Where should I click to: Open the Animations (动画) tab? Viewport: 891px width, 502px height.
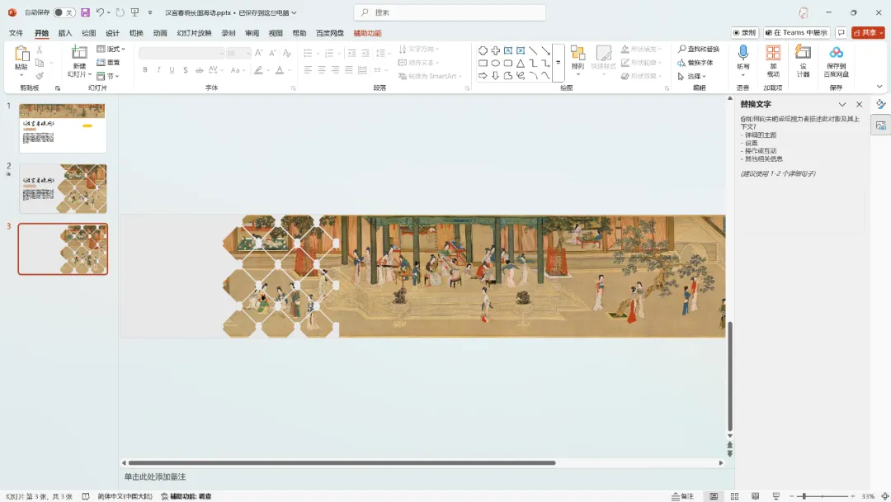click(160, 33)
